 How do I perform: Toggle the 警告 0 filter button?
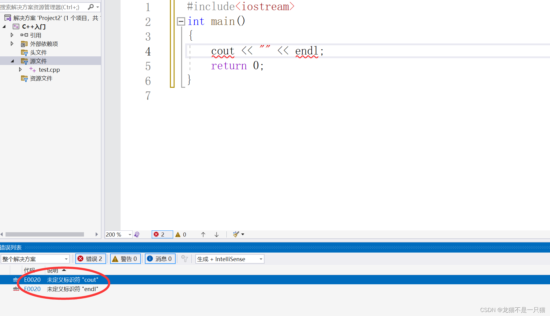tap(126, 259)
